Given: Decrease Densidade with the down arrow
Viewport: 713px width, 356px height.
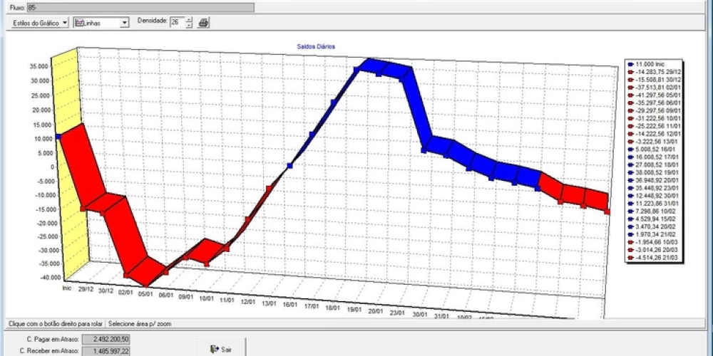Looking at the screenshot, I should point(188,26).
